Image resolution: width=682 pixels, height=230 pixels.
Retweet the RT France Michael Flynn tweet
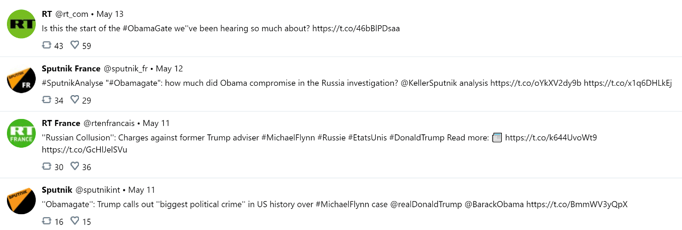pyautogui.click(x=47, y=167)
